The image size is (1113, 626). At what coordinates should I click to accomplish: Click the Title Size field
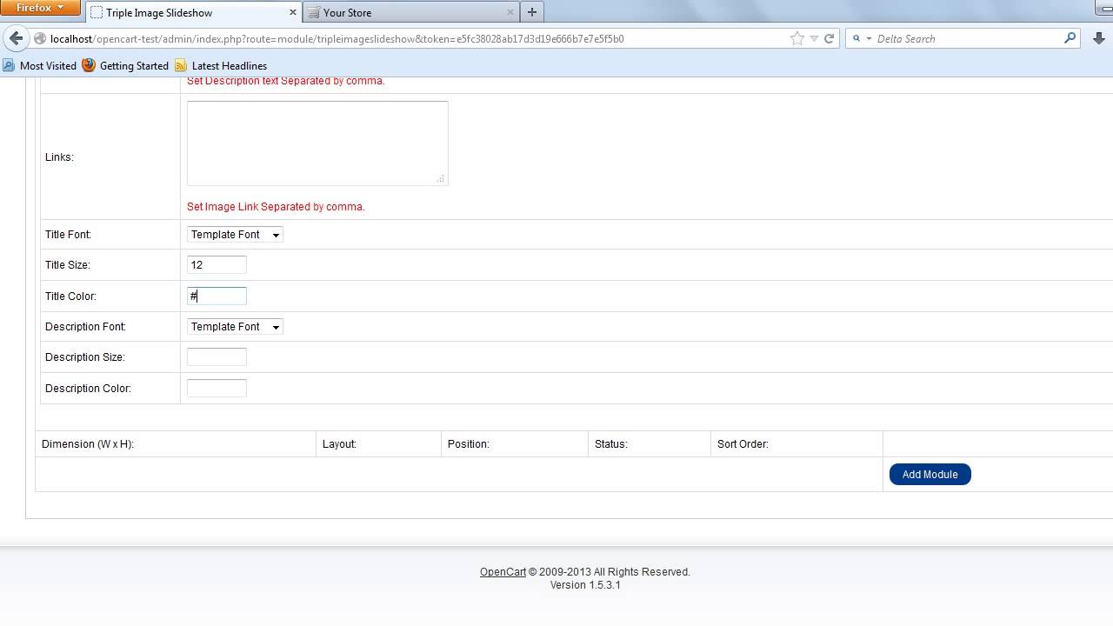pos(217,265)
